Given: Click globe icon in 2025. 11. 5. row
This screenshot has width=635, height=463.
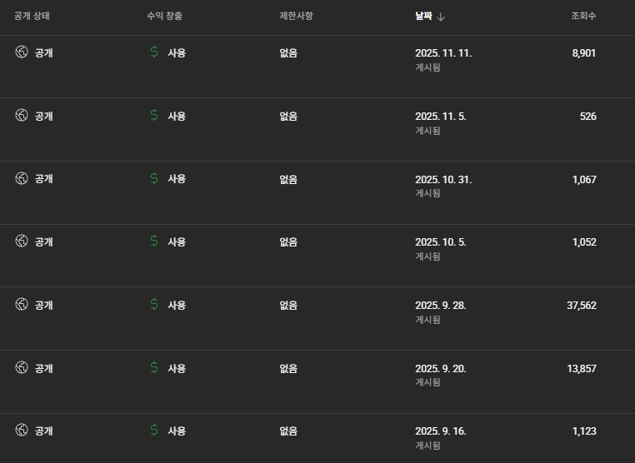Looking at the screenshot, I should tap(22, 116).
